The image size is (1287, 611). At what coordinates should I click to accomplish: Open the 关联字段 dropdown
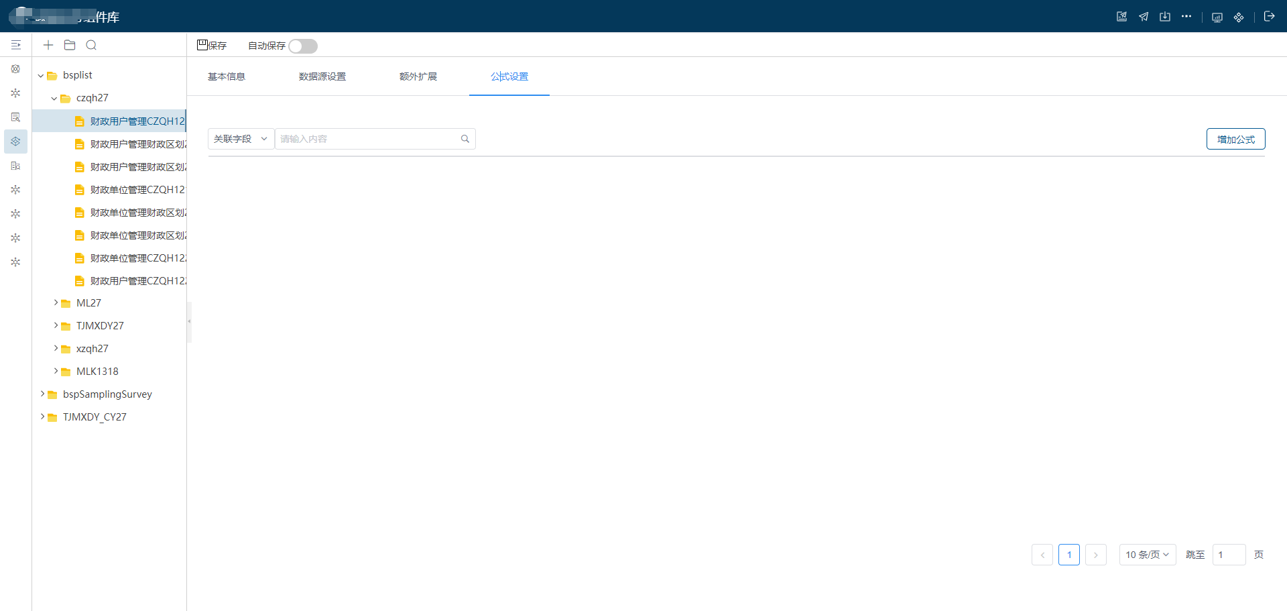click(241, 139)
